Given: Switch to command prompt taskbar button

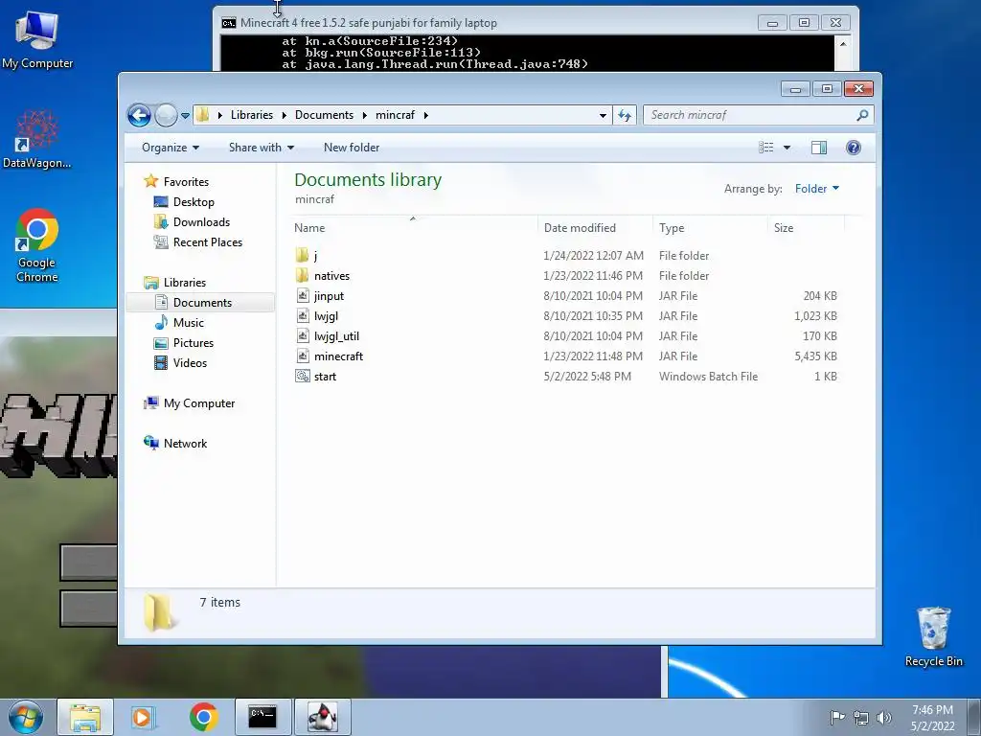Looking at the screenshot, I should pyautogui.click(x=262, y=717).
